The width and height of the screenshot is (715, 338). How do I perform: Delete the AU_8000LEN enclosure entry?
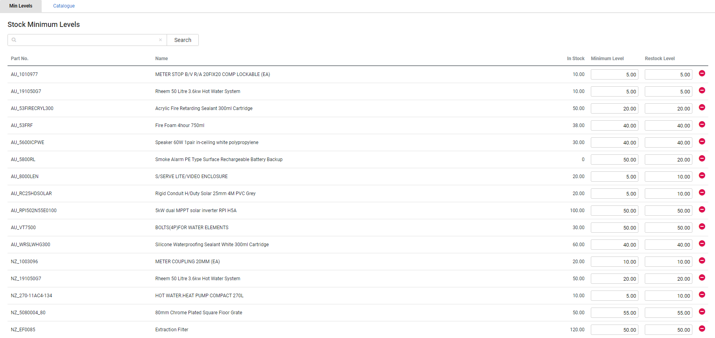pyautogui.click(x=702, y=175)
